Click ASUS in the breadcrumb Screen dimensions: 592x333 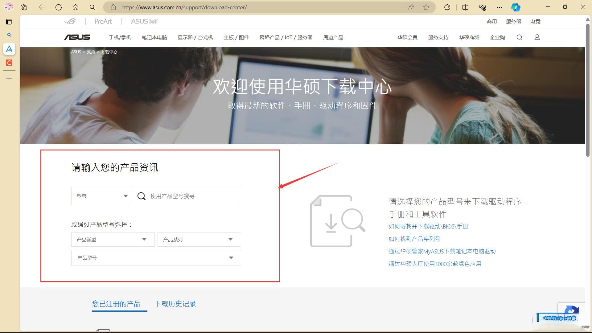pyautogui.click(x=76, y=52)
